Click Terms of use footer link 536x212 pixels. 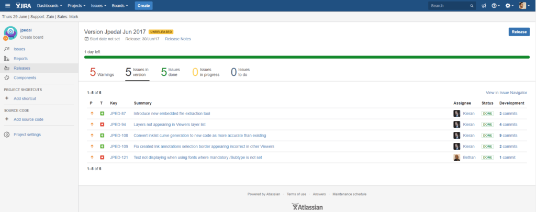[x=296, y=194]
